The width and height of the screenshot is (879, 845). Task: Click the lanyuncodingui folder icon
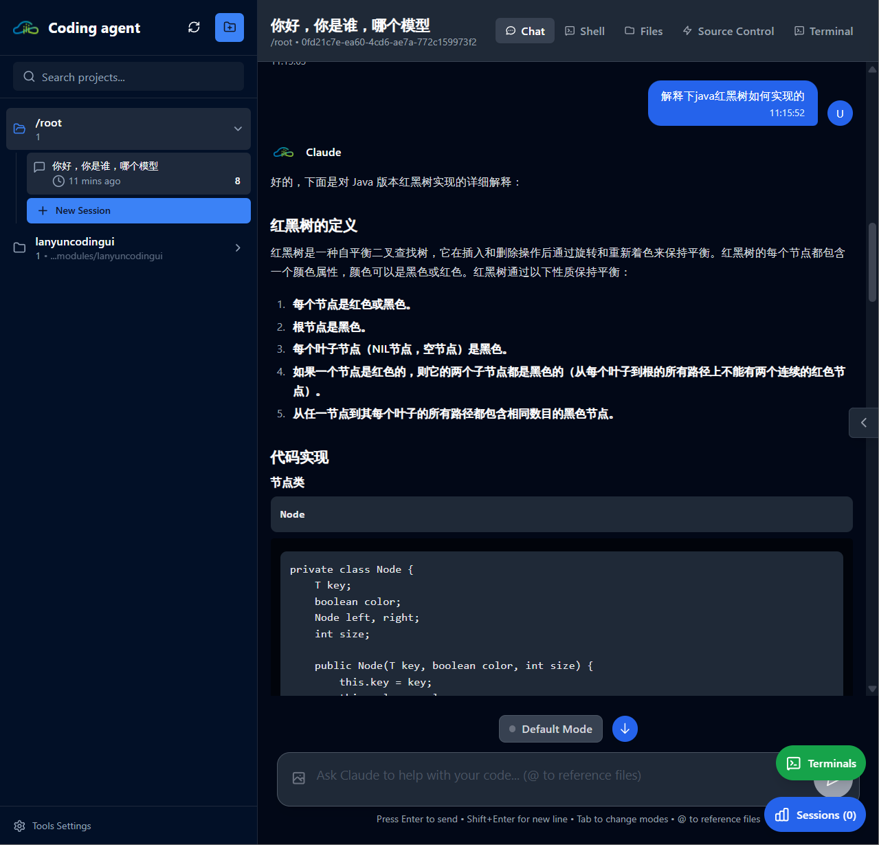pos(20,248)
